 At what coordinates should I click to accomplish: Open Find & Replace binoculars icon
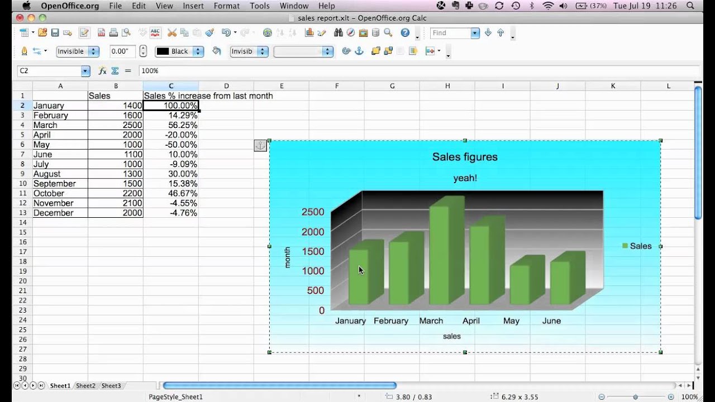coord(338,33)
